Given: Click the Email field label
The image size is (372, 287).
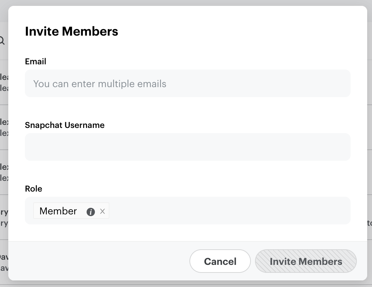Looking at the screenshot, I should (36, 62).
